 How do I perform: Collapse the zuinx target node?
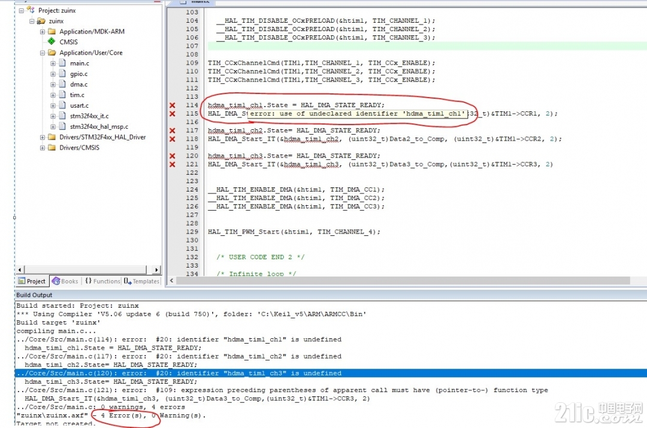[x=32, y=21]
